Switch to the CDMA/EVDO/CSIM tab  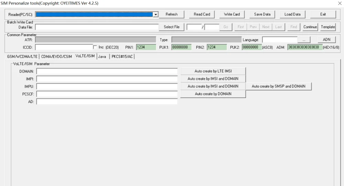click(57, 57)
